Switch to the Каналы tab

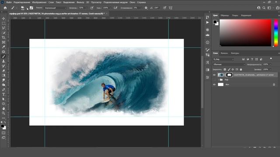click(224, 53)
